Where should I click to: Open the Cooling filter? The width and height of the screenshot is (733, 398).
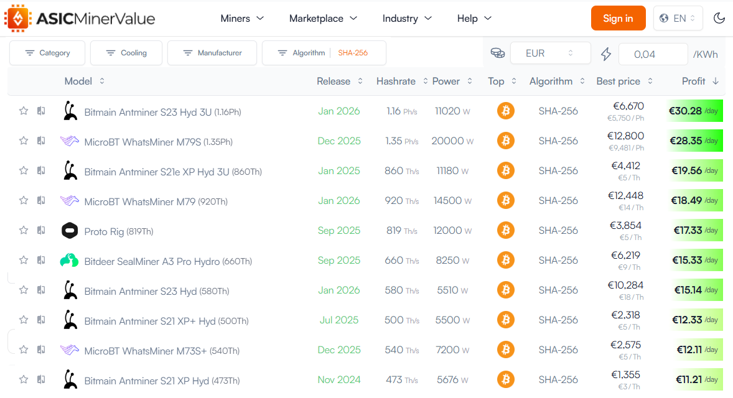(126, 53)
